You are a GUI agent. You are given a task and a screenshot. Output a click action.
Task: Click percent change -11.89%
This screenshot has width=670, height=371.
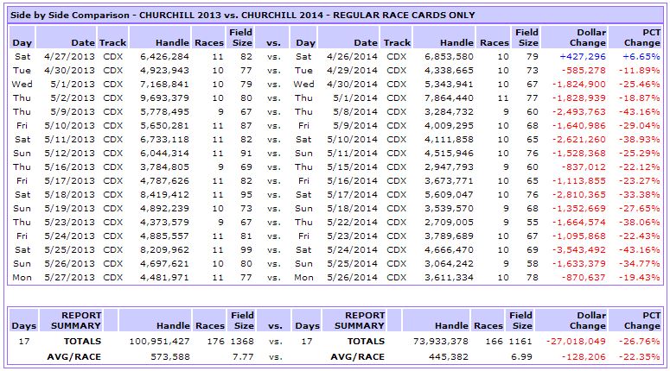pos(639,71)
